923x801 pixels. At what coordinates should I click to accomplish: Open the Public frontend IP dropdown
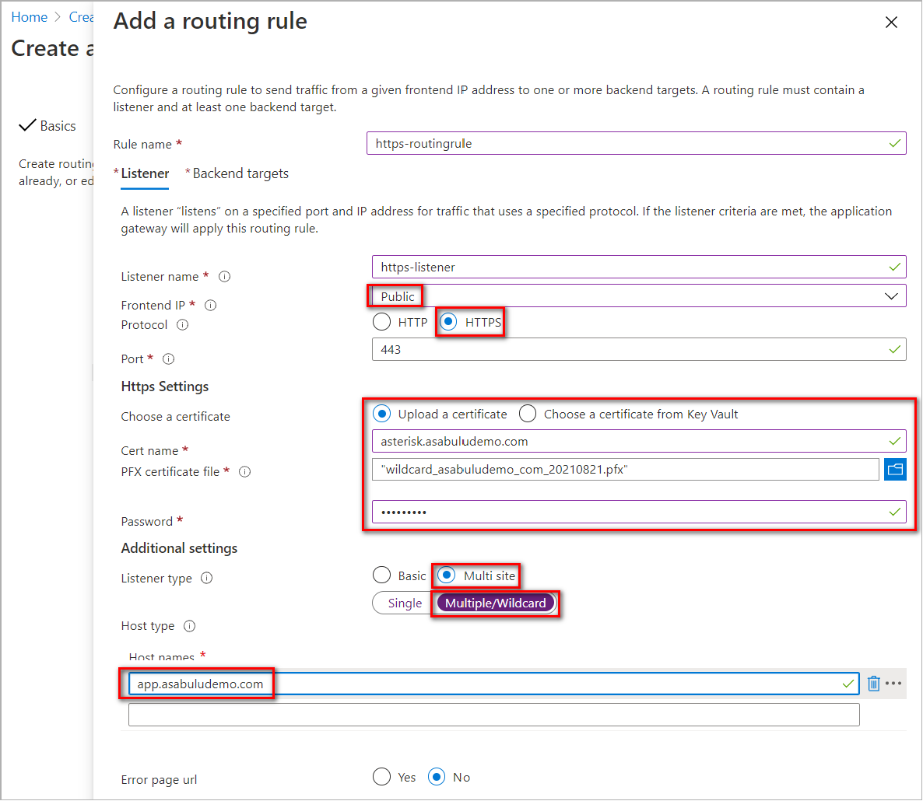892,296
